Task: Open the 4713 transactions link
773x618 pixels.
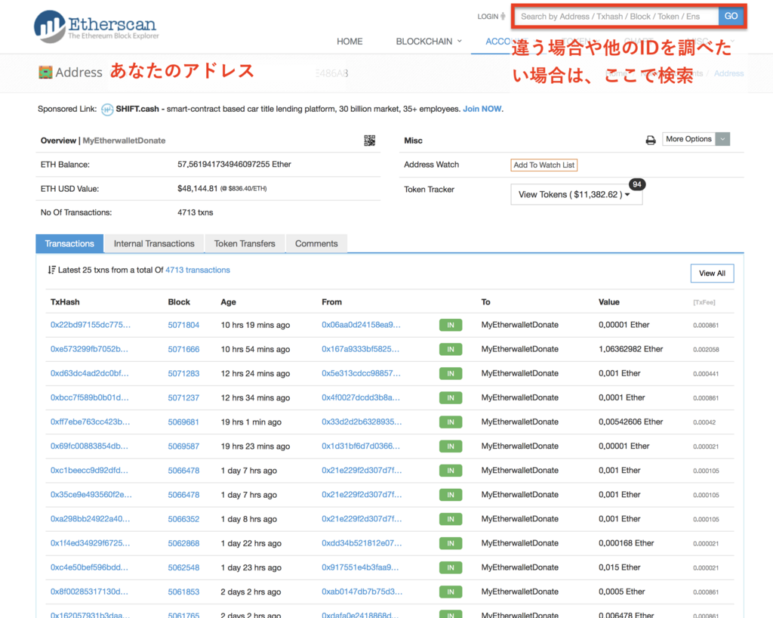Action: pos(198,270)
